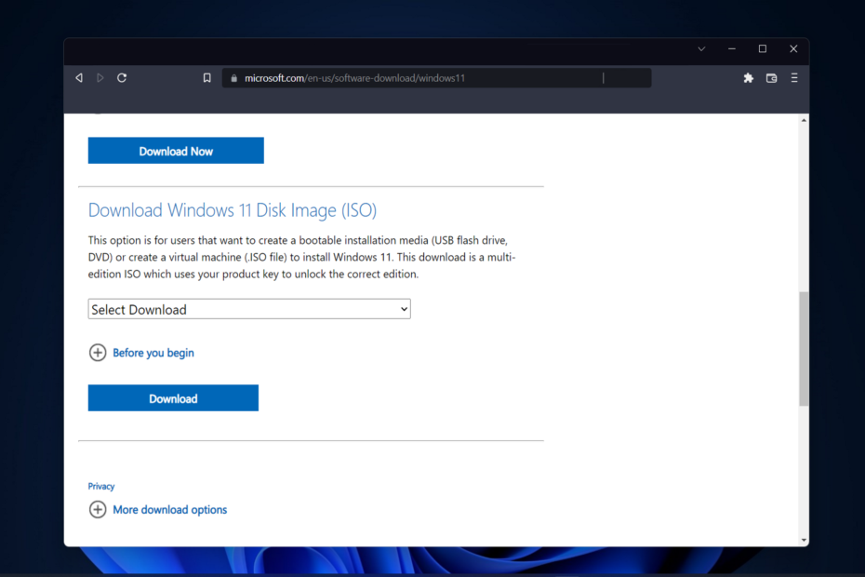The image size is (865, 577).
Task: Open the Select Download dropdown
Action: click(249, 309)
